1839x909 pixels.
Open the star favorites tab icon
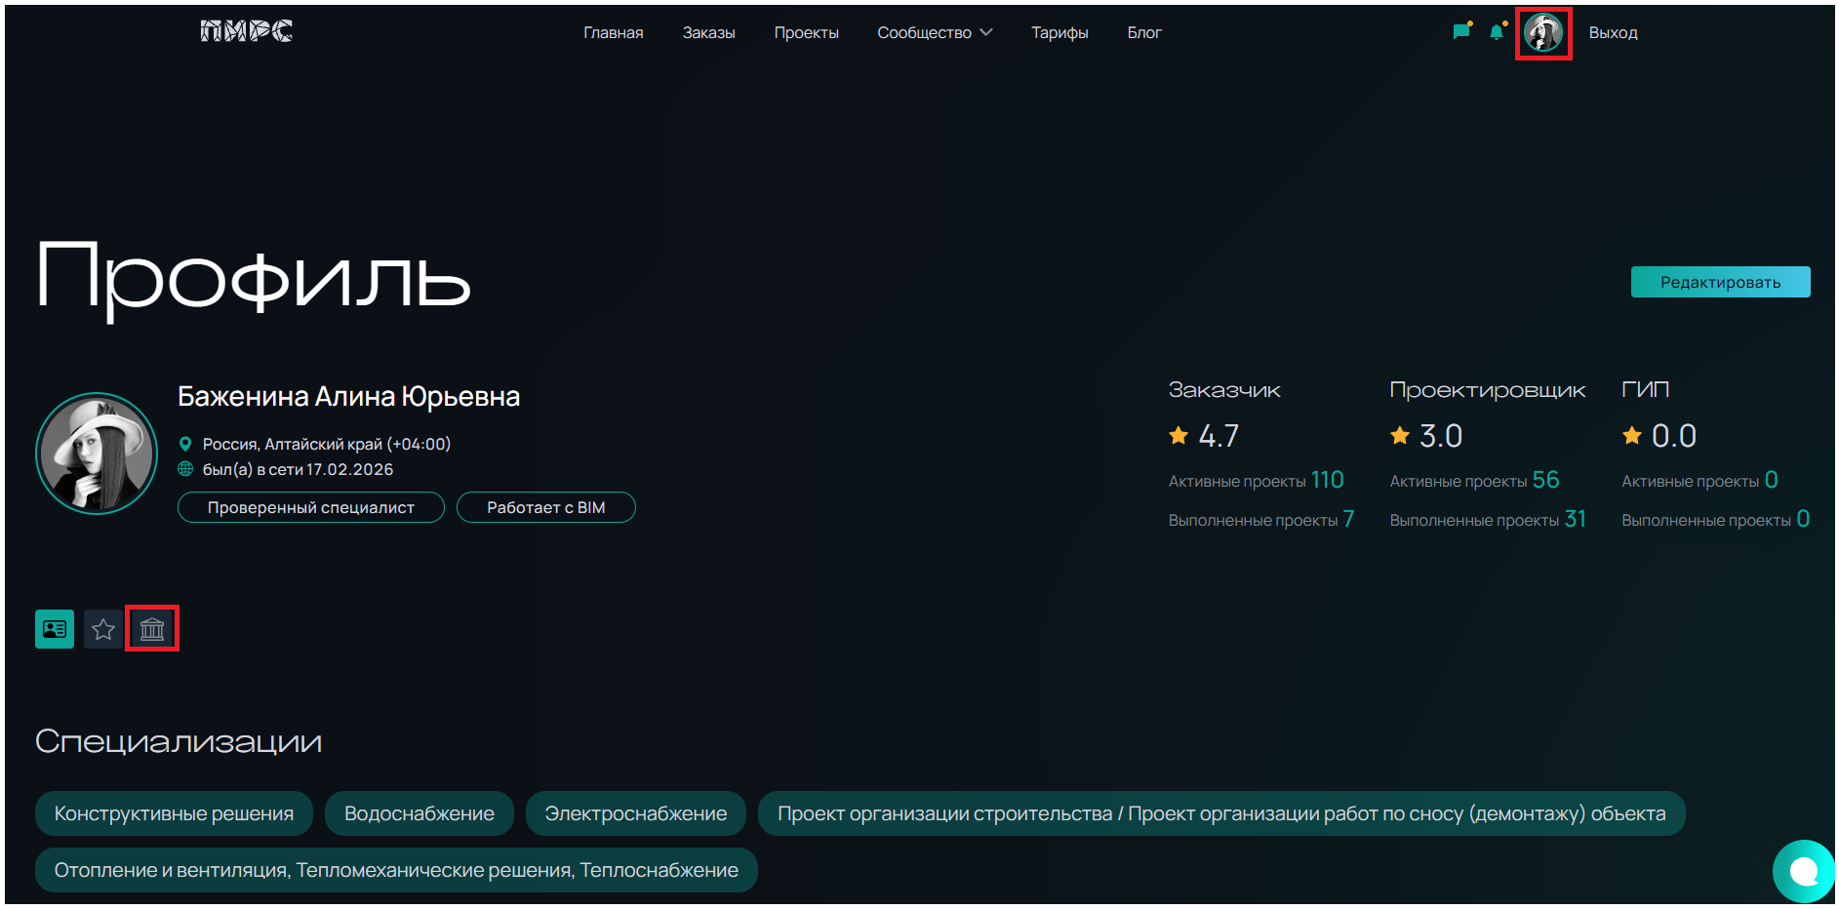[103, 629]
